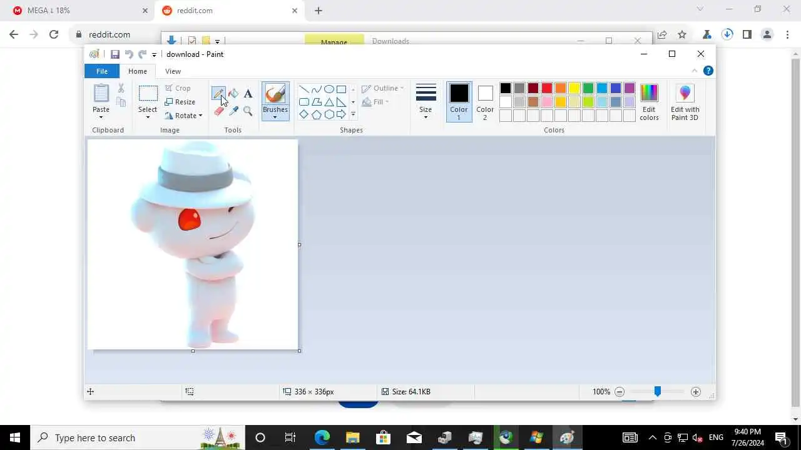
Task: Select Color 2 background box
Action: [x=485, y=102]
